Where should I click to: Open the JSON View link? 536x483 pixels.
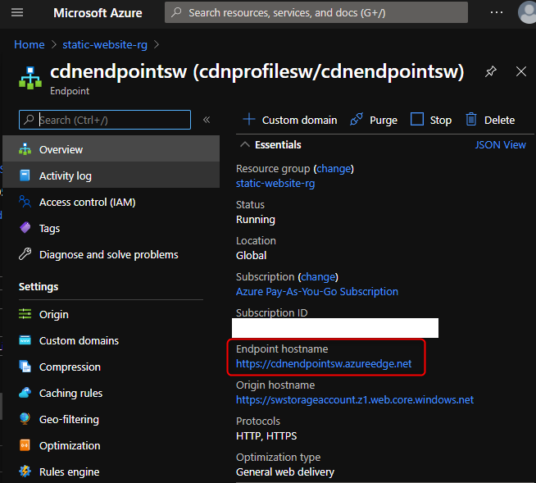tap(500, 144)
